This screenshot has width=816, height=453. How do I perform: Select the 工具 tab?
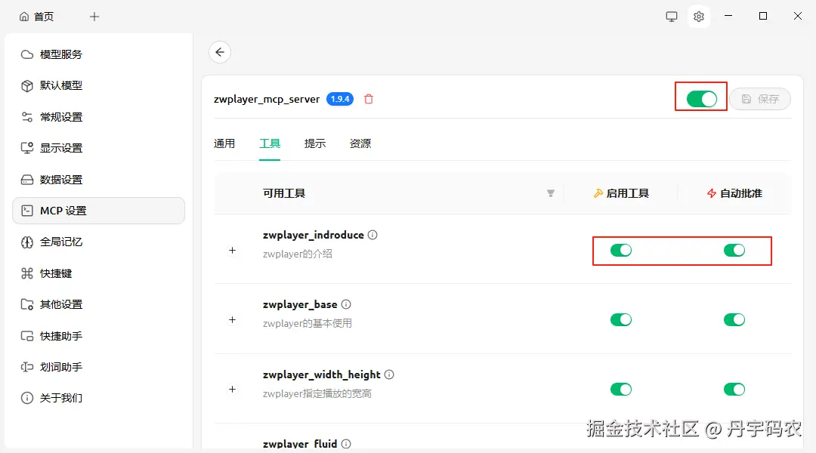[x=270, y=143]
